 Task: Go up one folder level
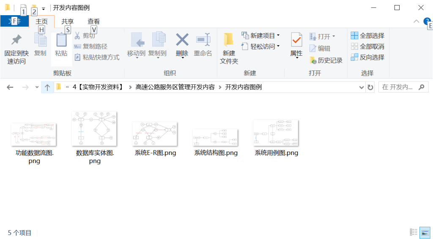tap(47, 87)
